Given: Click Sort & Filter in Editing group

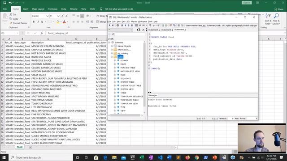Looking at the screenshot, I should click(268, 19).
